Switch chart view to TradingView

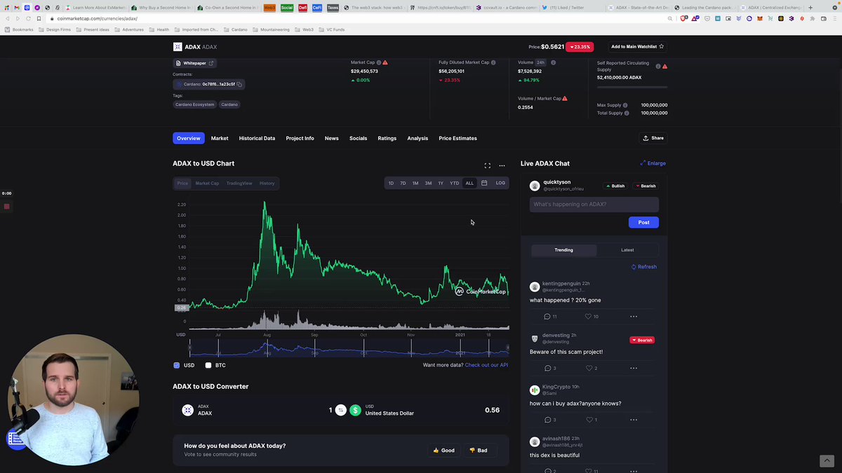pos(239,183)
